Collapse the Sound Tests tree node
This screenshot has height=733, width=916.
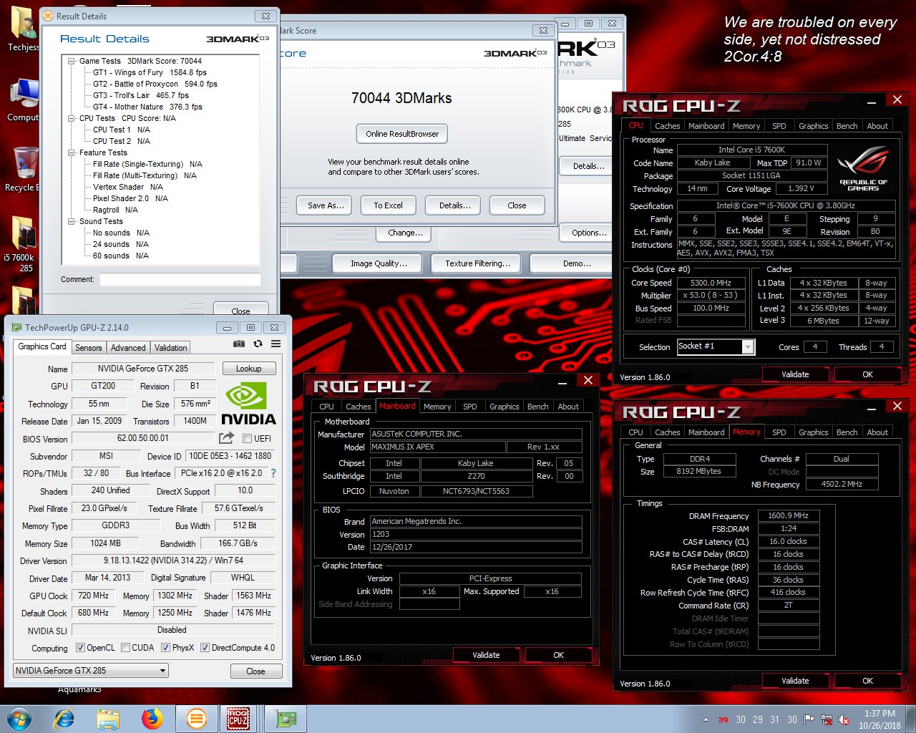pos(72,221)
